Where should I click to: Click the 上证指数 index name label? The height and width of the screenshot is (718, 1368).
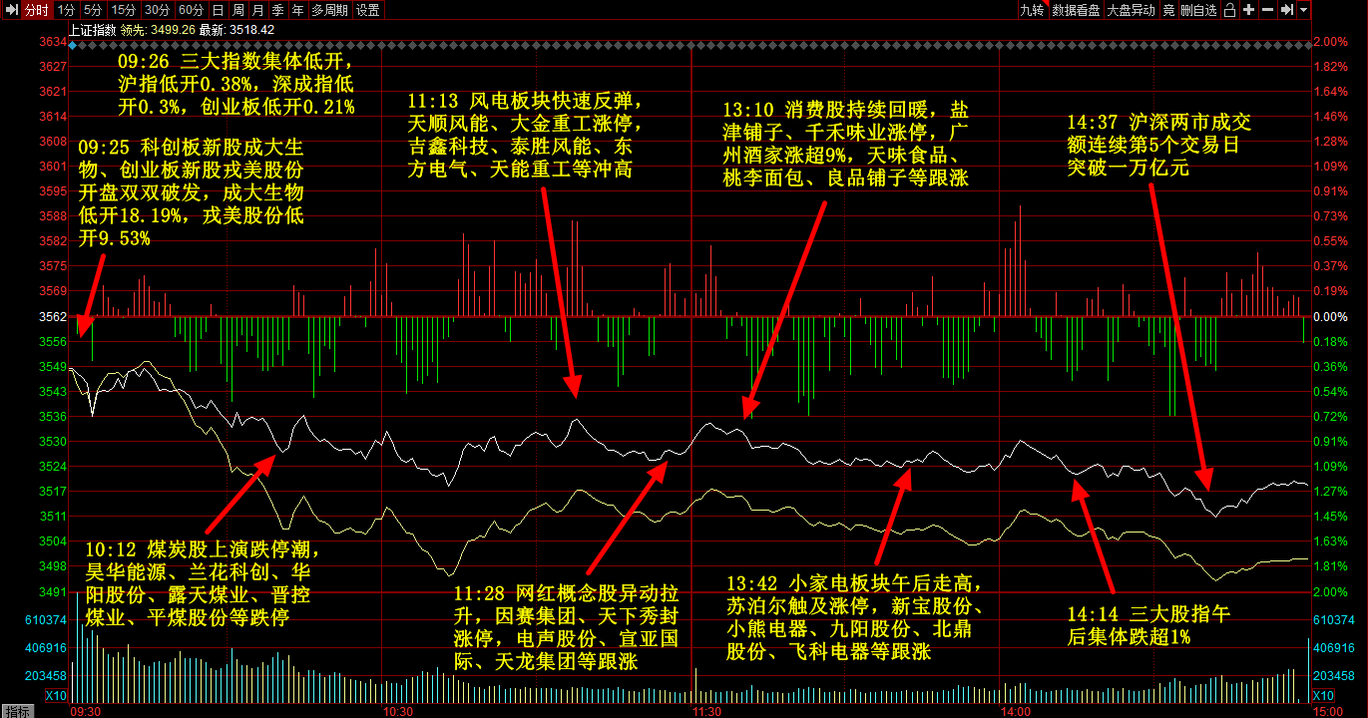[x=92, y=30]
